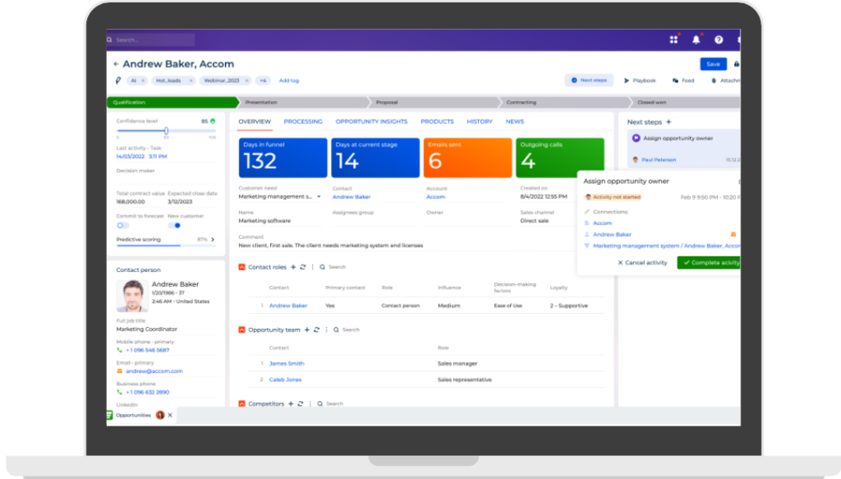
Task: Collapse the Contact roles section
Action: 241,267
